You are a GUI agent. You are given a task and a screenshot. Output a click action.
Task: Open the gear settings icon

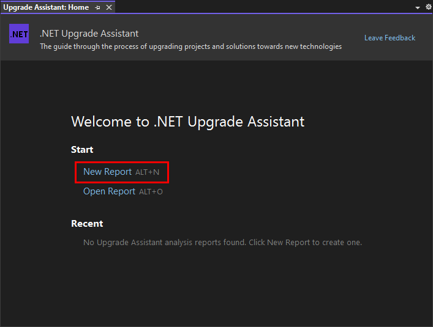tap(428, 7)
